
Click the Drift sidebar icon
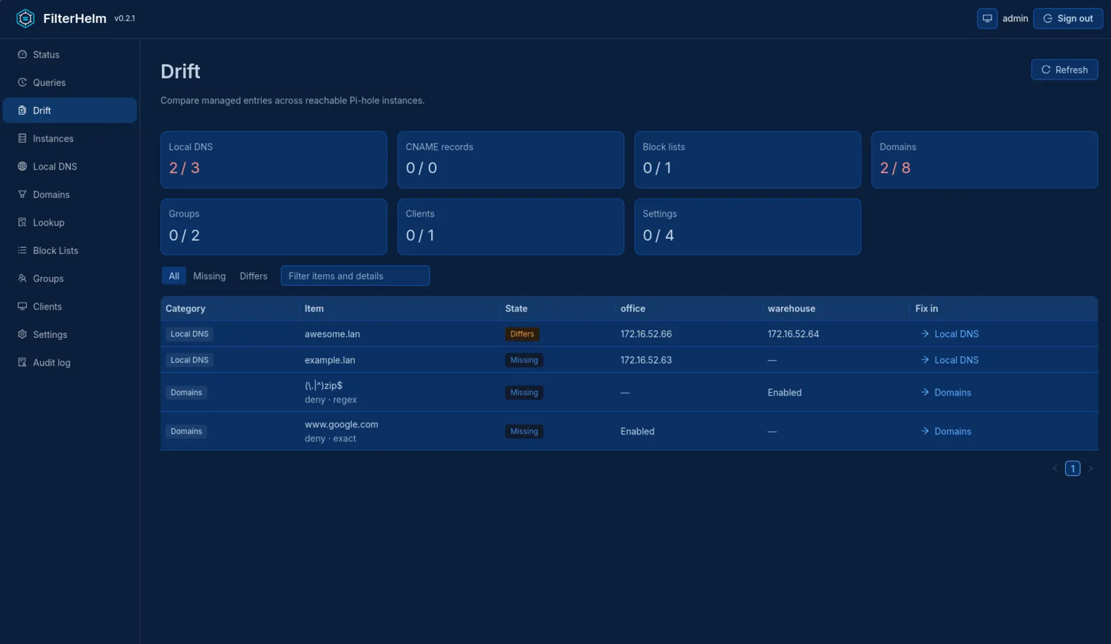coord(22,110)
